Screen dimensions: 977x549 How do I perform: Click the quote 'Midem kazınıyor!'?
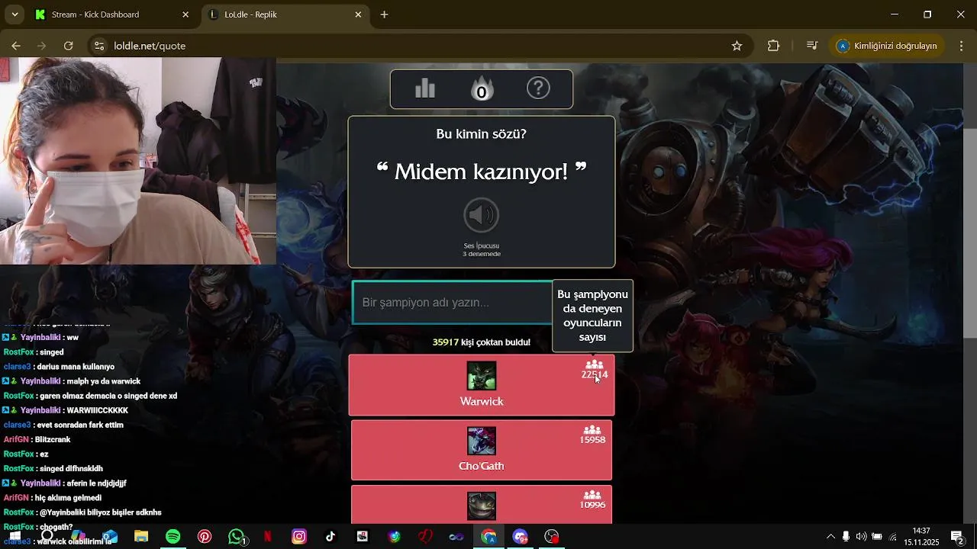[482, 171]
